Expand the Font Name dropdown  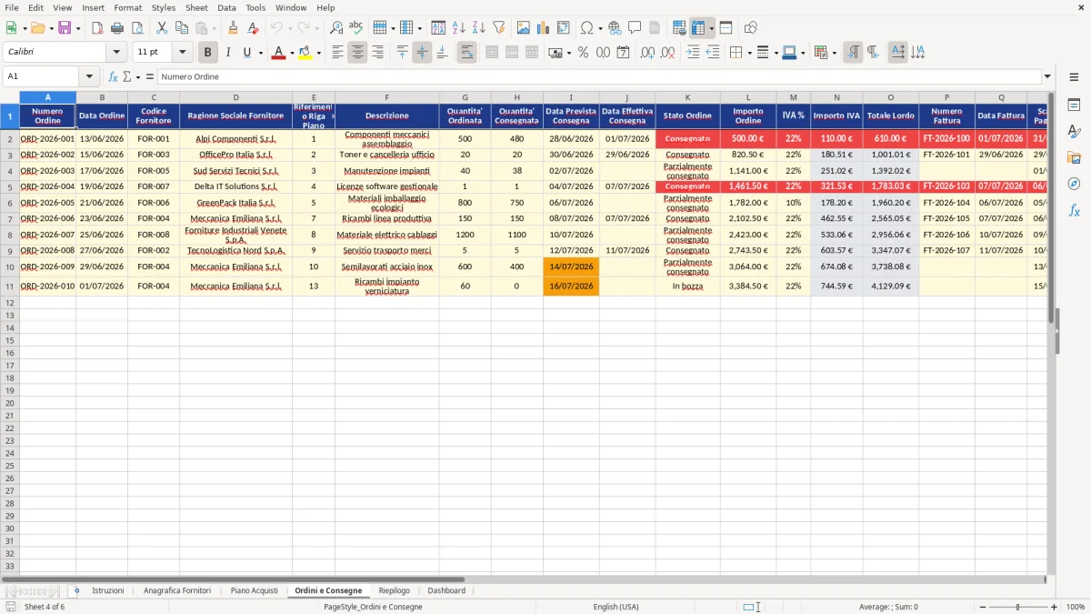tap(116, 53)
